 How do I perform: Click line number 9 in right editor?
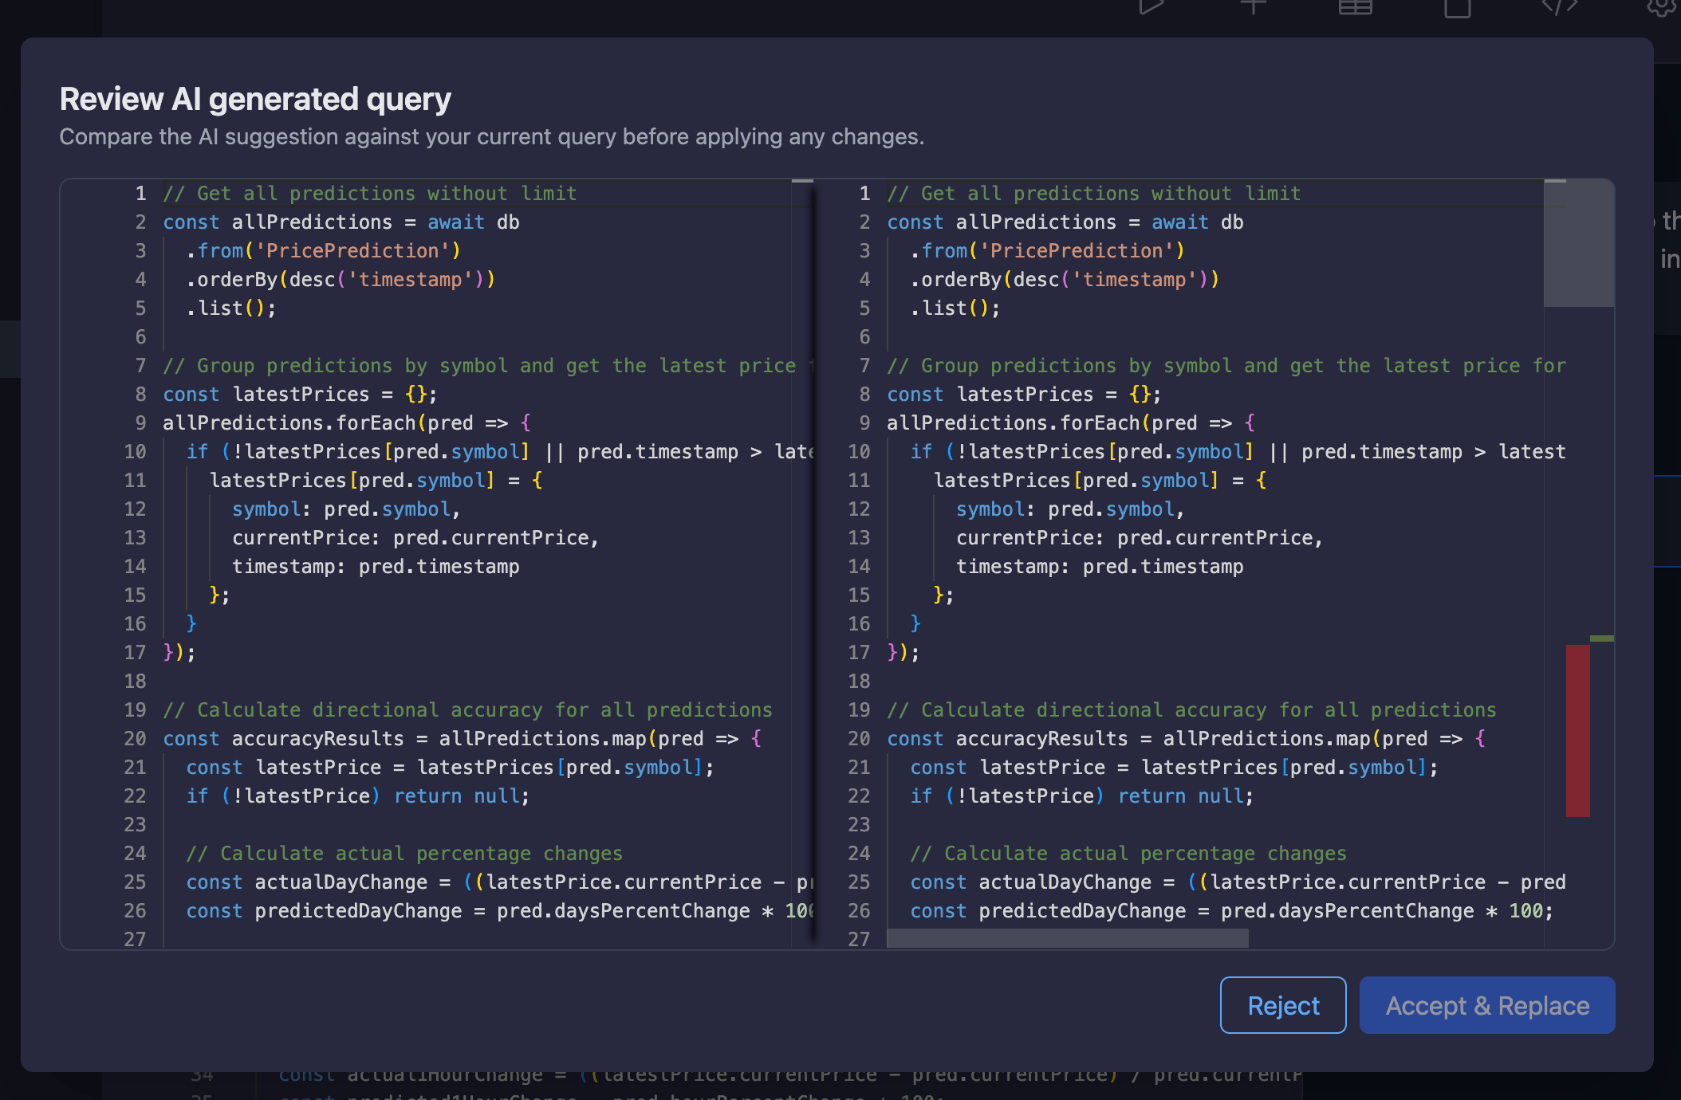click(864, 423)
